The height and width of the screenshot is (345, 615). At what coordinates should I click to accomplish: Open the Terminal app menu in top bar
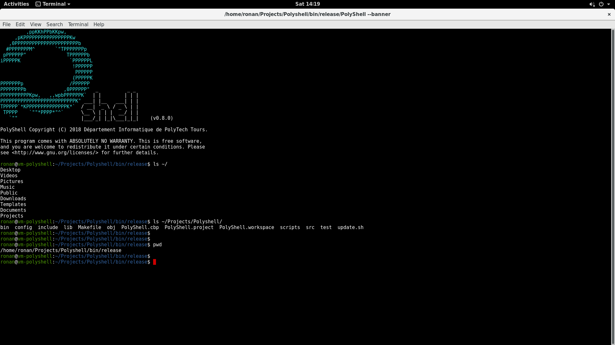point(53,4)
